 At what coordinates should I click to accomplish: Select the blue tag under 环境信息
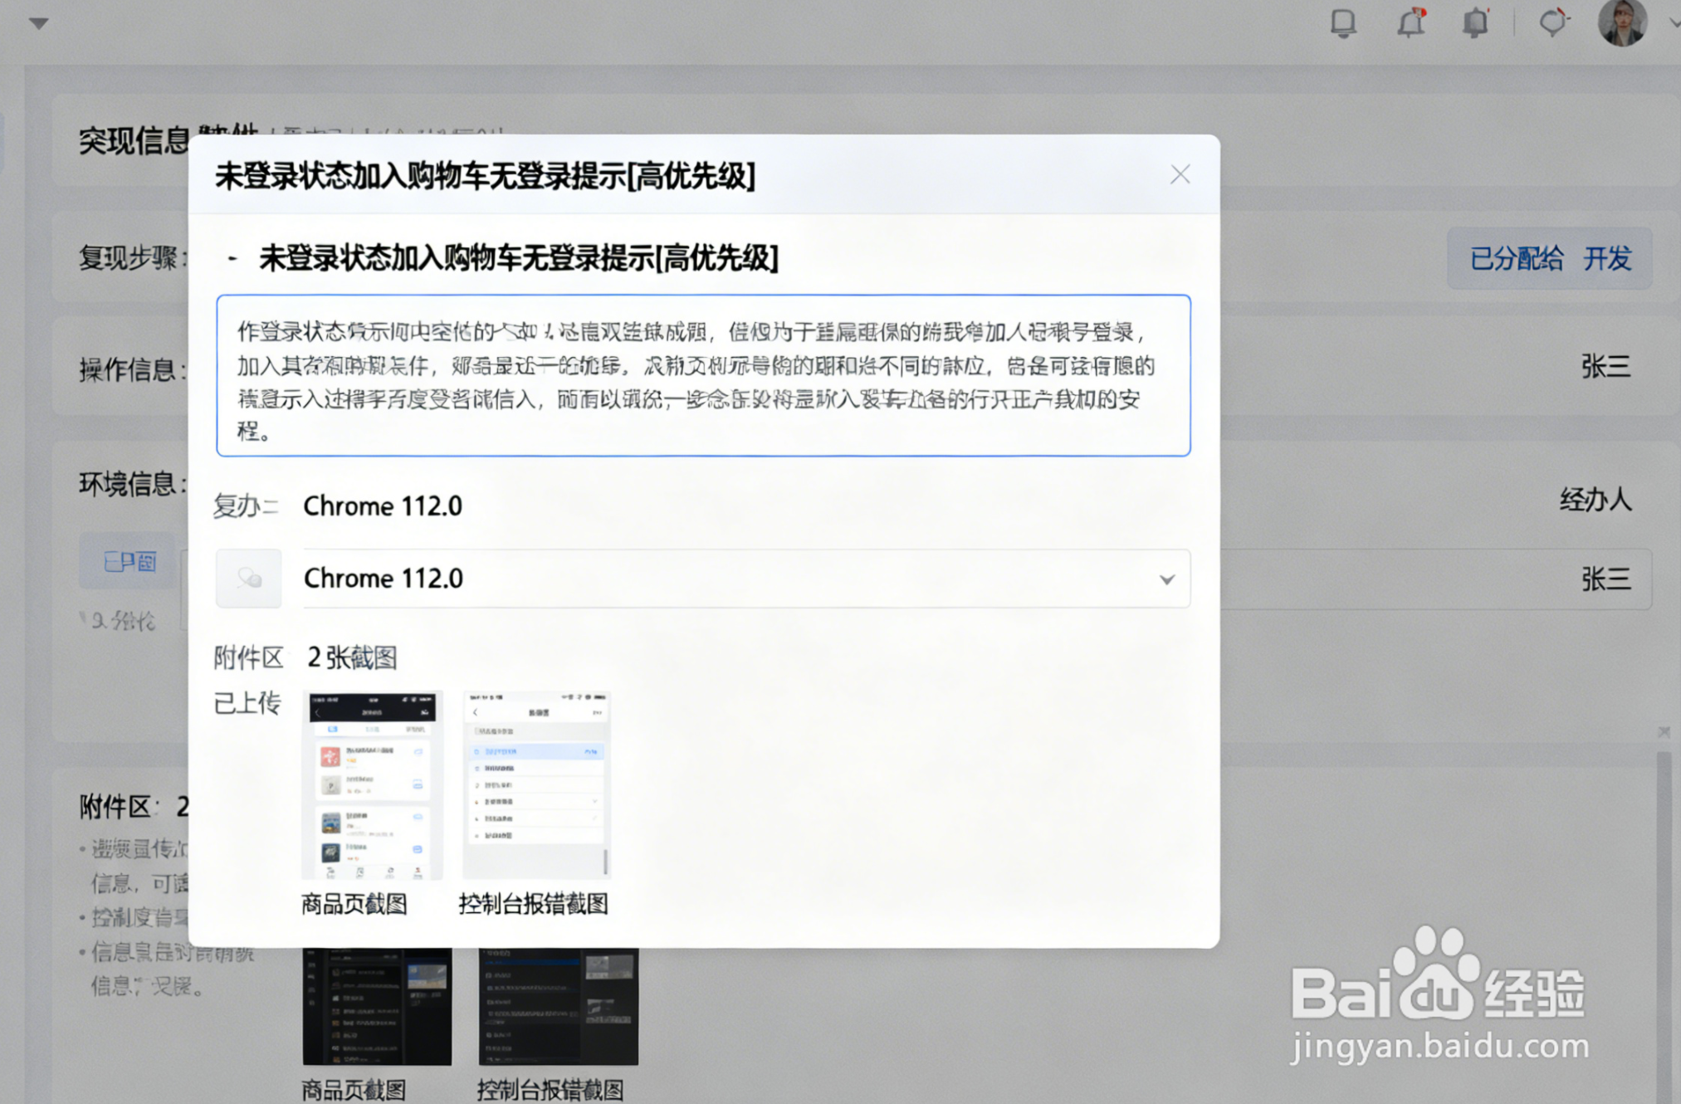click(125, 561)
